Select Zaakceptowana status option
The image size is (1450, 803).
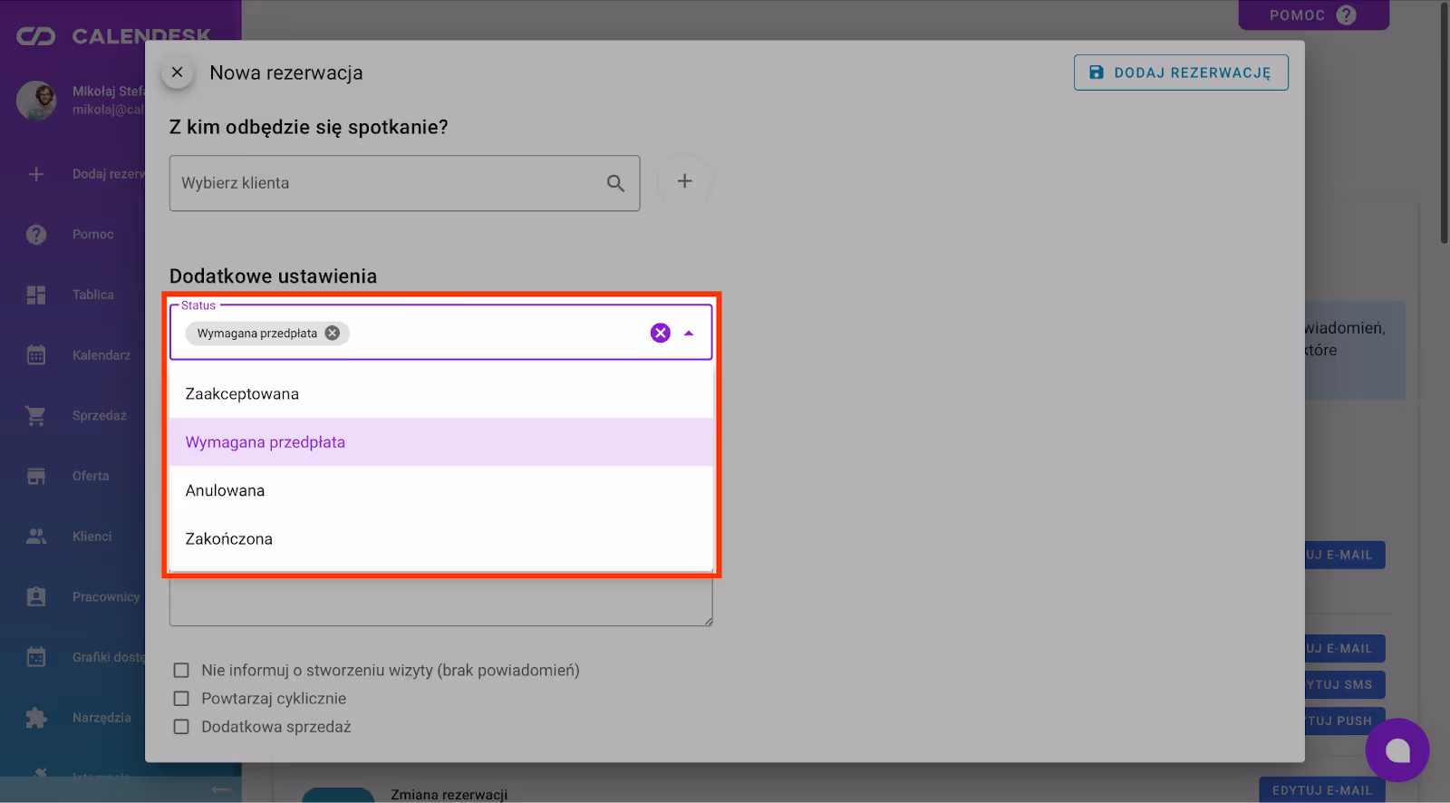pos(242,394)
